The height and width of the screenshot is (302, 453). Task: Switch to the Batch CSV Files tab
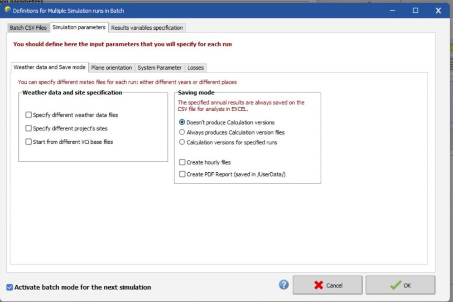tap(28, 28)
